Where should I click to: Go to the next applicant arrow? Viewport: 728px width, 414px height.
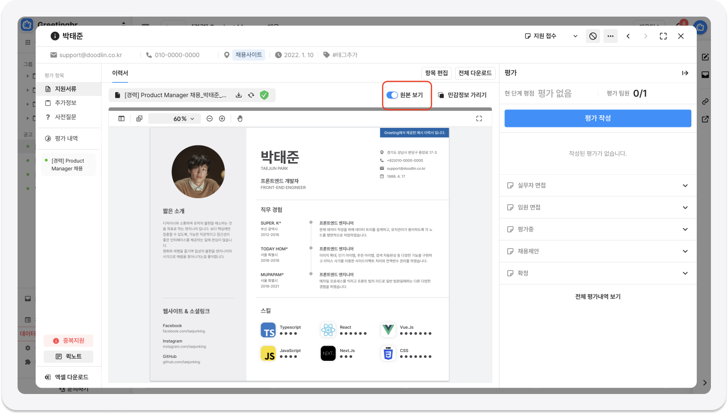pos(645,36)
